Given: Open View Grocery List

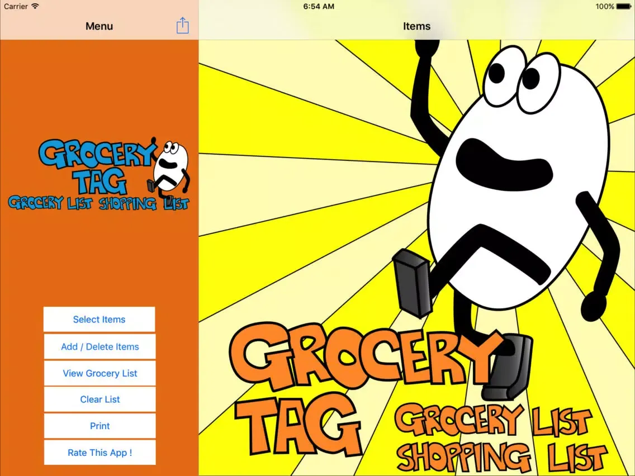Looking at the screenshot, I should tap(99, 373).
